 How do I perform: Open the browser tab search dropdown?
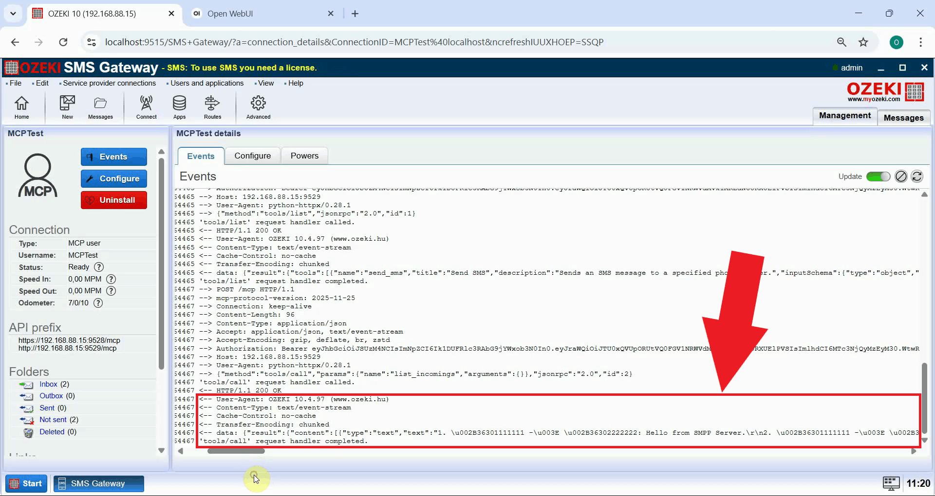[x=13, y=14]
